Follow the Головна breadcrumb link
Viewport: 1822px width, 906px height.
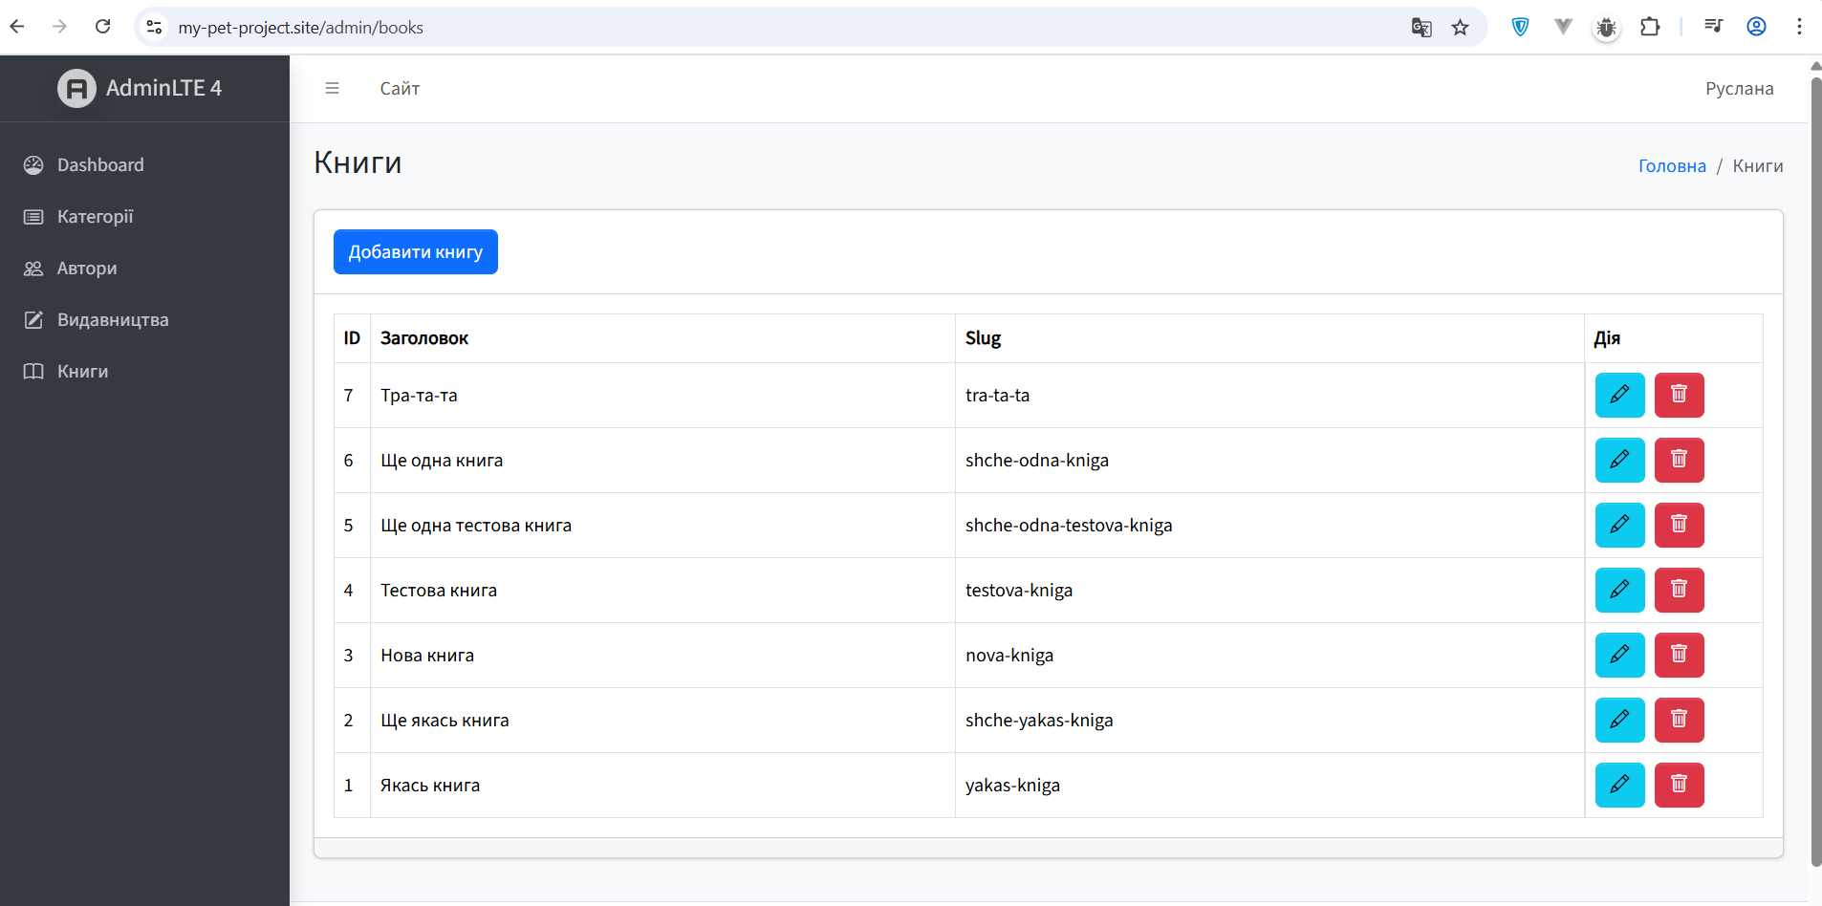1671,165
